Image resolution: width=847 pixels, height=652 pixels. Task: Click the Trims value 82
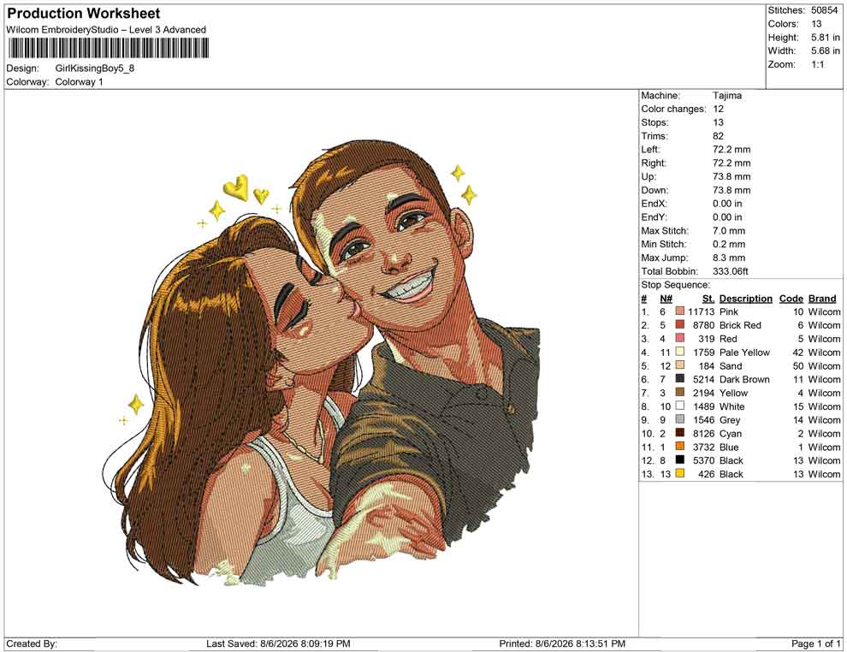[718, 136]
